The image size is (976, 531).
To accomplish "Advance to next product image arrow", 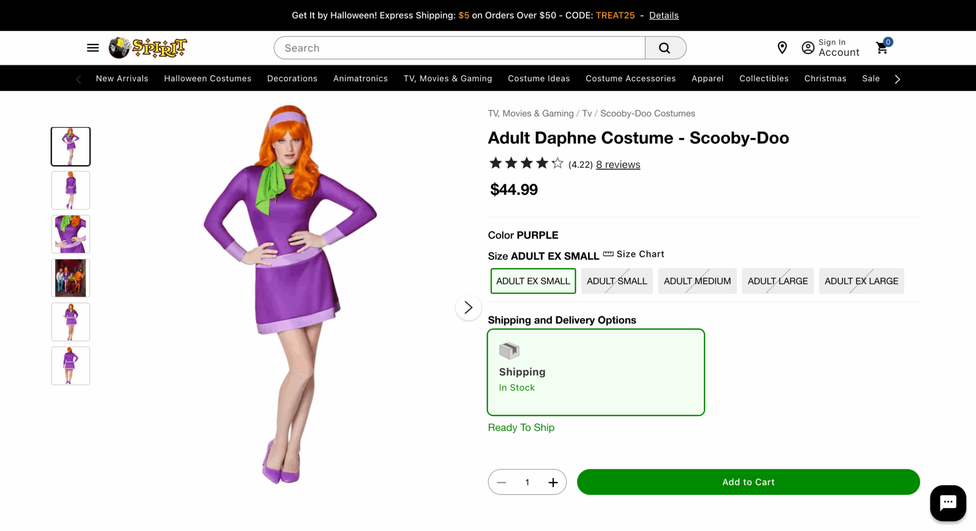I will [x=468, y=308].
